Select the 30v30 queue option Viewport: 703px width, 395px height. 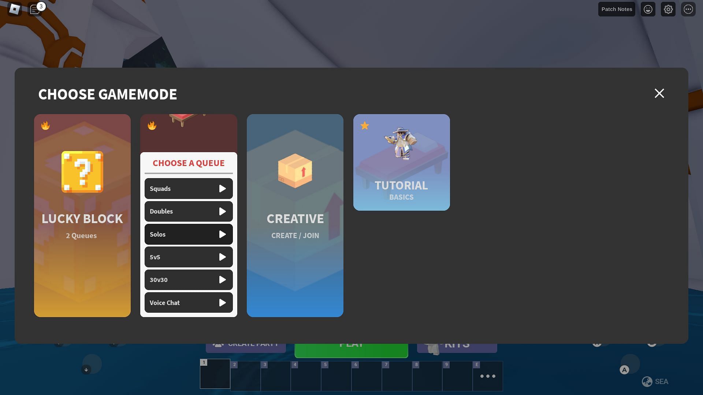coord(189,280)
